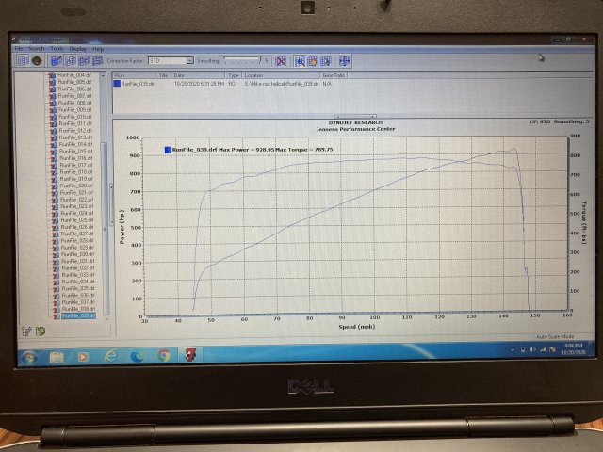Open Internet Explorer from the taskbar

(110, 355)
